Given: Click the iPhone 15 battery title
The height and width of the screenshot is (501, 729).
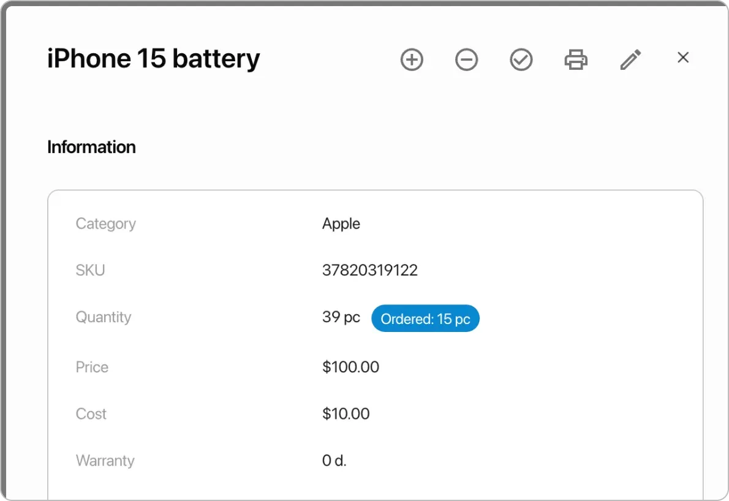Looking at the screenshot, I should [x=153, y=58].
